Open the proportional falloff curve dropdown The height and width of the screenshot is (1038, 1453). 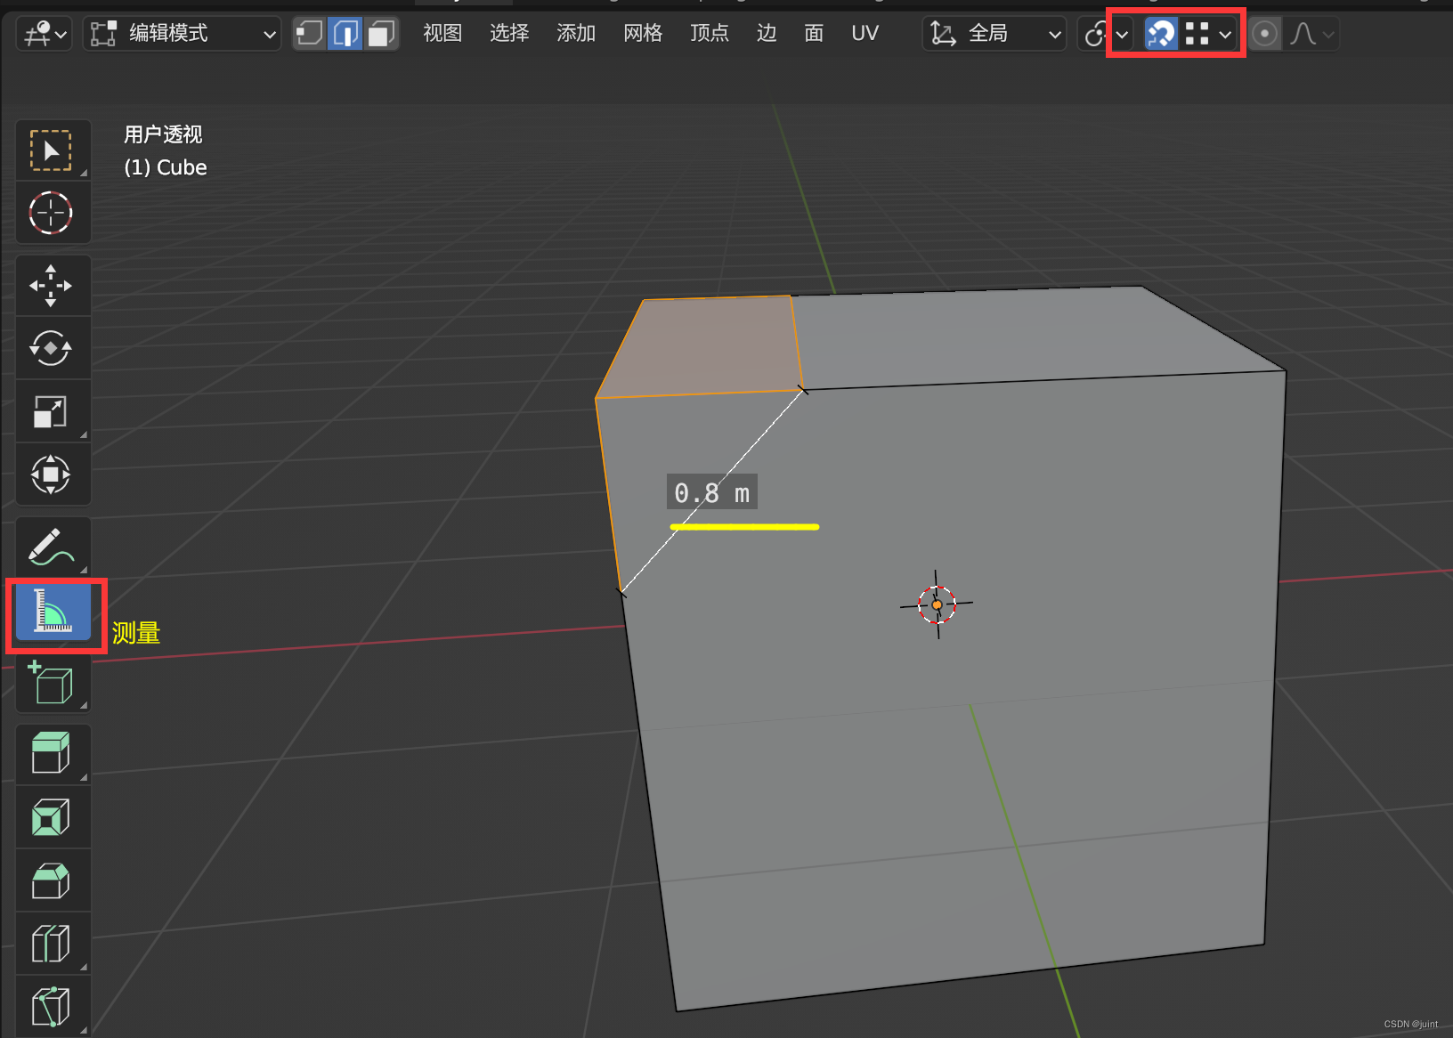(x=1311, y=34)
